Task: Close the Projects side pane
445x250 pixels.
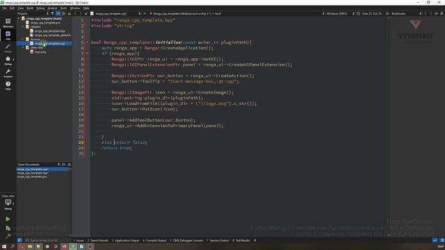Action: (x=70, y=14)
